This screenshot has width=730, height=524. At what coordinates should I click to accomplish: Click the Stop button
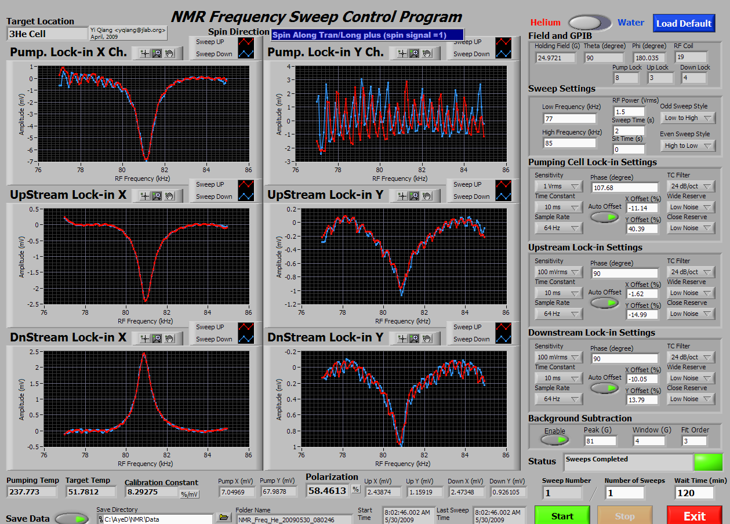[624, 515]
